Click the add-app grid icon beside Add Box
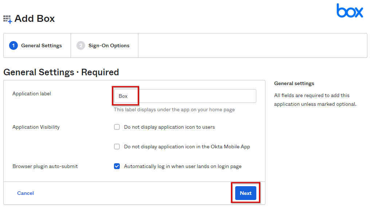375x212 pixels. pos(7,19)
